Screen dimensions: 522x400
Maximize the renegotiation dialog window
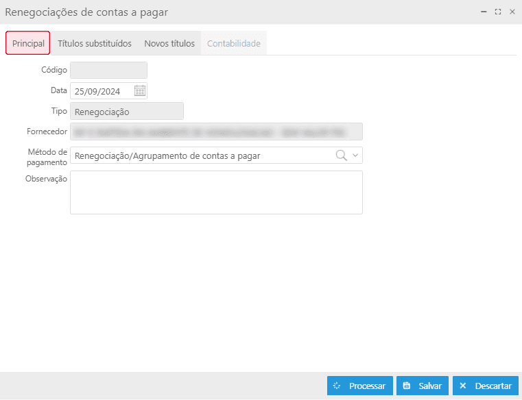click(x=498, y=12)
